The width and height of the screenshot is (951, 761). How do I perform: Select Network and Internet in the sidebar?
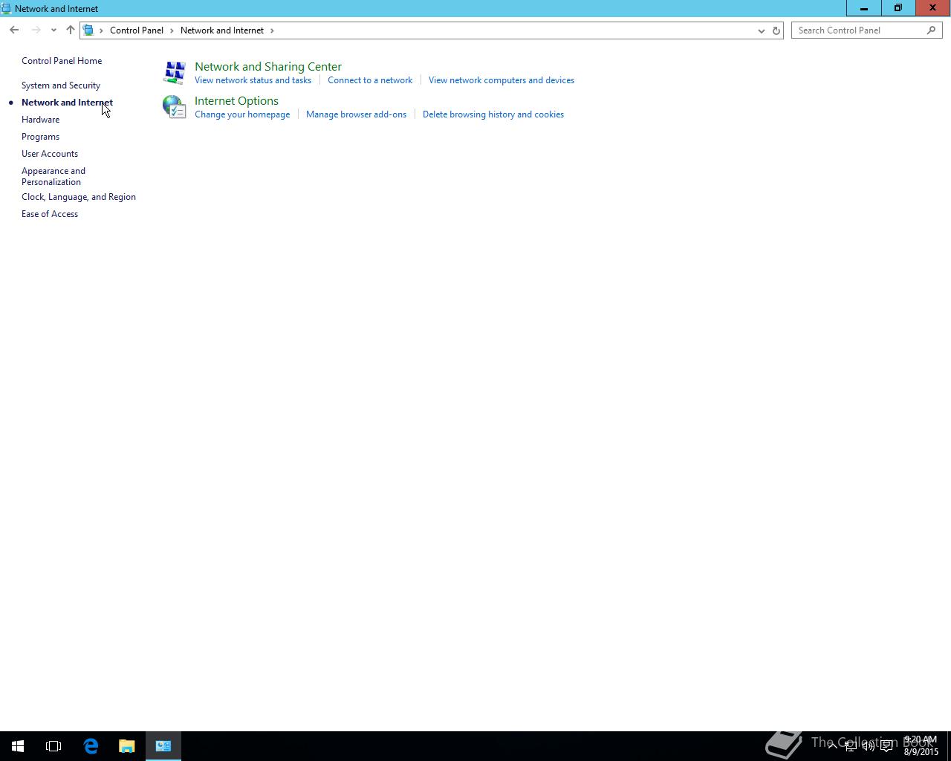67,103
